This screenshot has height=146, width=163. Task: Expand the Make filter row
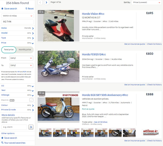tap(17, 28)
